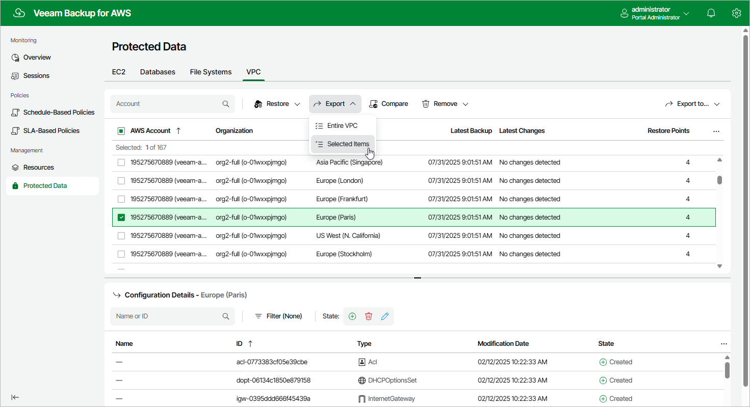
Task: Click the InternetGateway type icon
Action: tap(362, 399)
